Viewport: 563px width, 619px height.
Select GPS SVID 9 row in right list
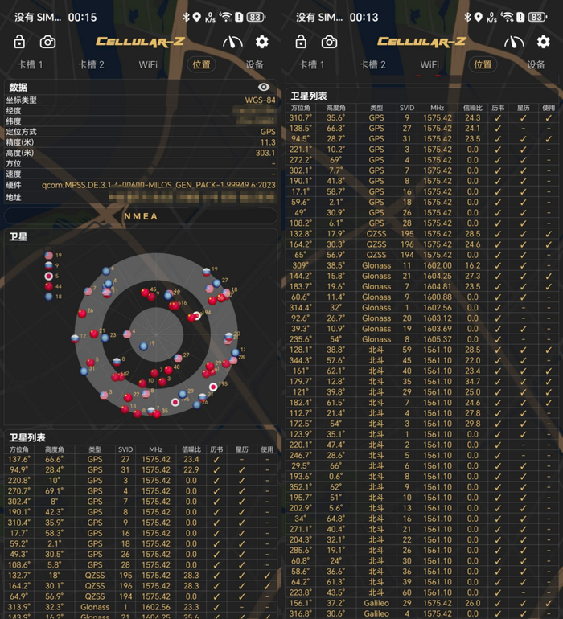click(x=421, y=117)
